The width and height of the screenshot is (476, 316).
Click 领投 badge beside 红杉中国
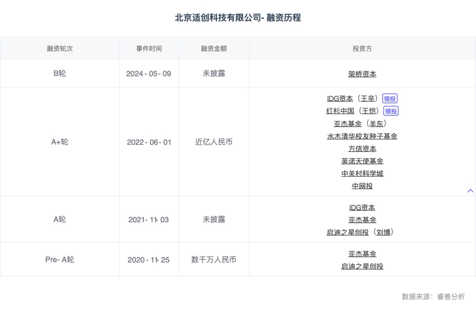point(391,111)
